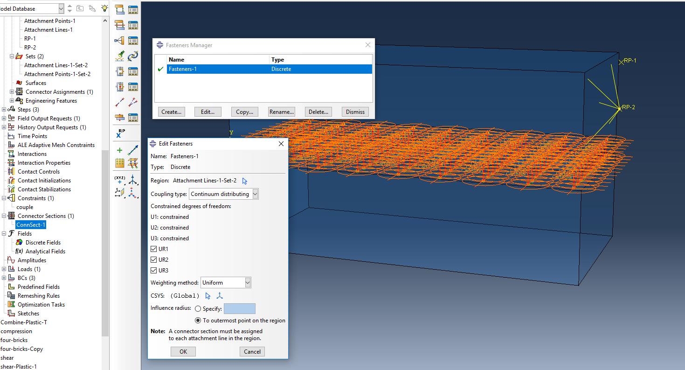Uncheck the UR1 checkbox
Viewport: 685px width, 370px height.
pyautogui.click(x=154, y=249)
